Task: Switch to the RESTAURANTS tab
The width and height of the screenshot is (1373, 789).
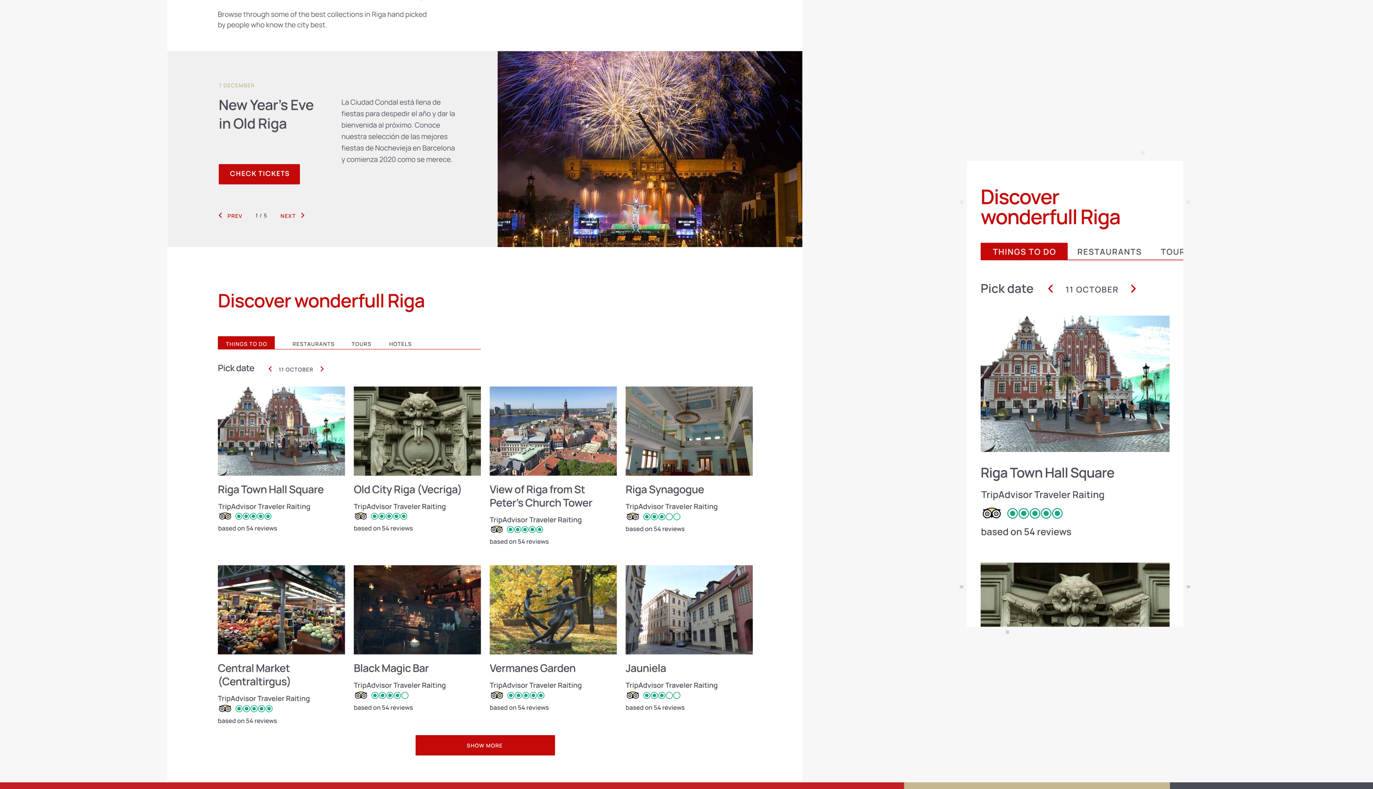Action: click(x=313, y=344)
